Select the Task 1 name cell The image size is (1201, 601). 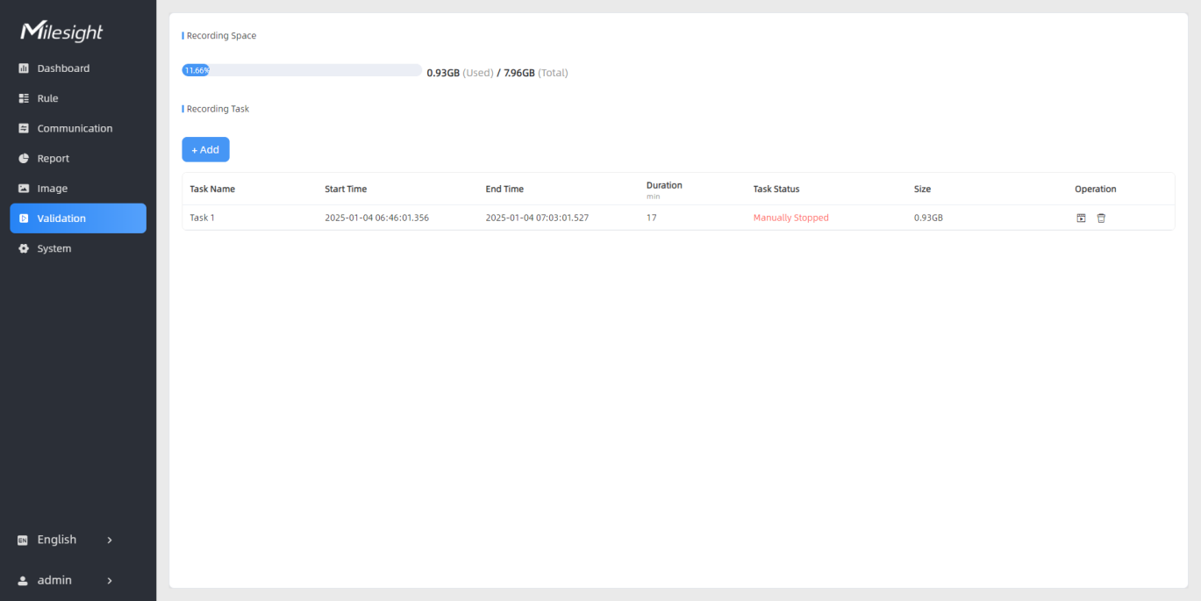click(203, 218)
